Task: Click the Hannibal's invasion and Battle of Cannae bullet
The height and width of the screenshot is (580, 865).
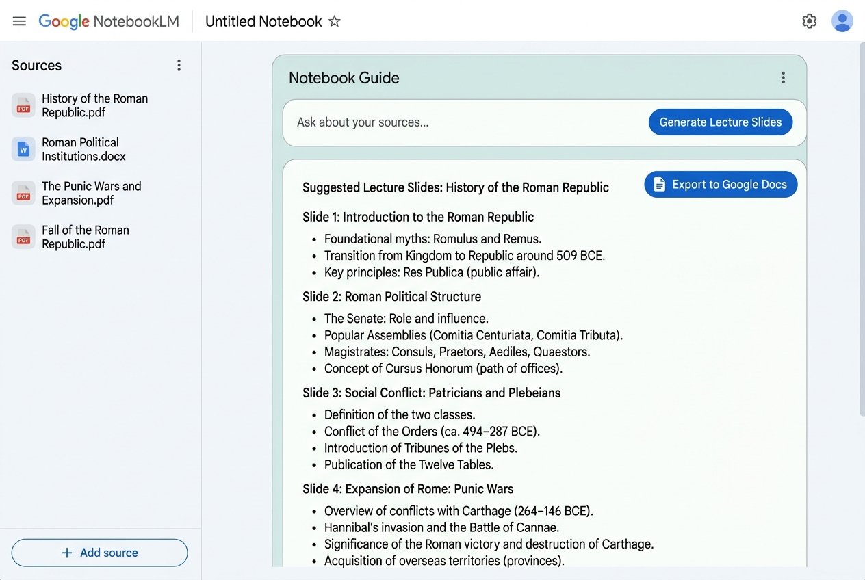Action: click(x=442, y=527)
